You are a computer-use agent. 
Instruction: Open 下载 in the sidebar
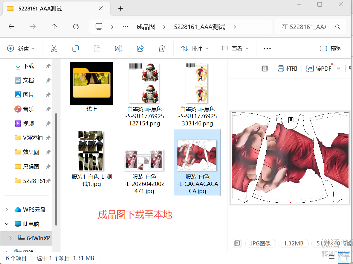(x=28, y=66)
